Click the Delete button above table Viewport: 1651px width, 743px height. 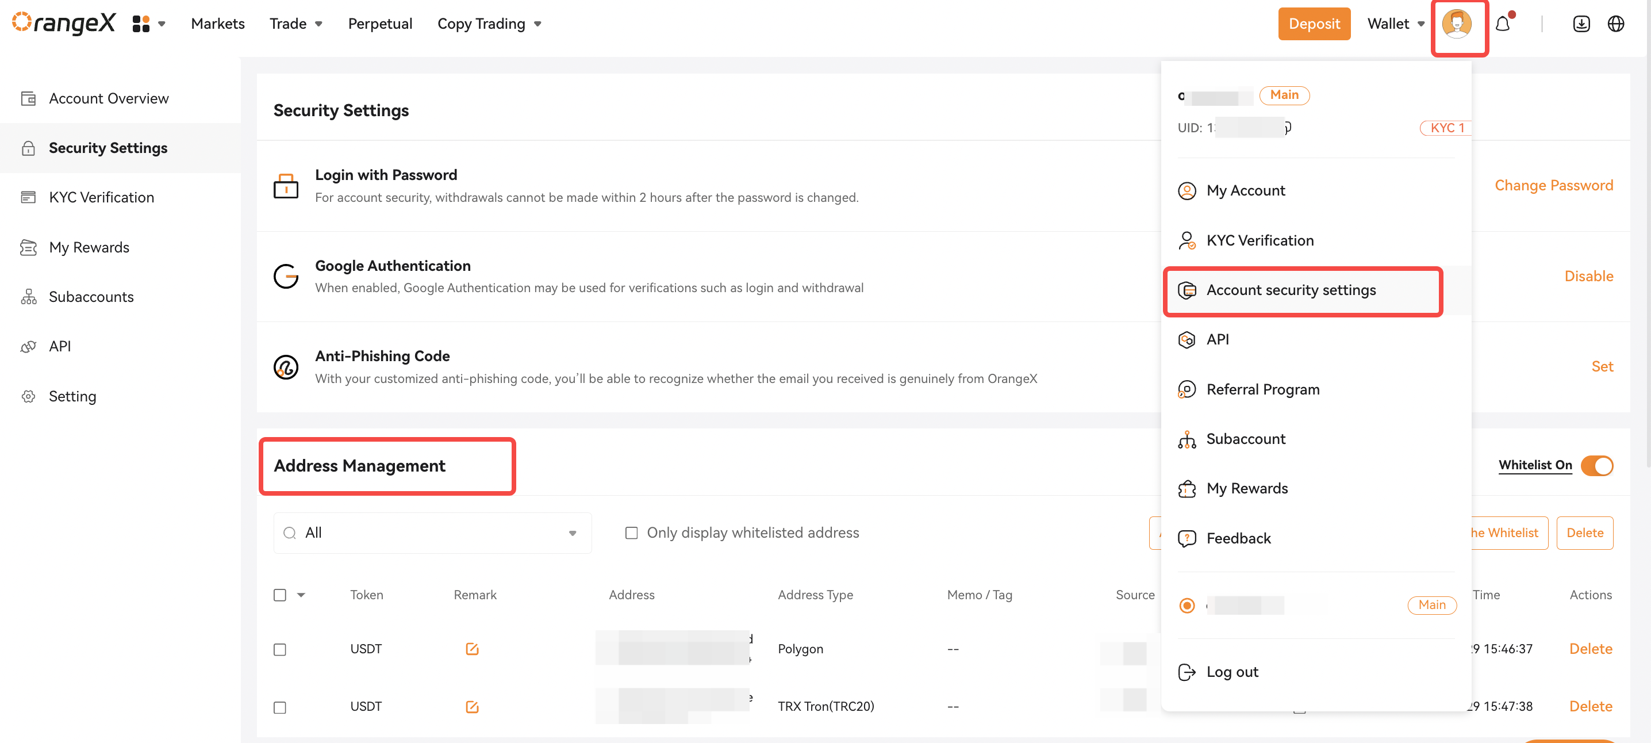pyautogui.click(x=1584, y=533)
